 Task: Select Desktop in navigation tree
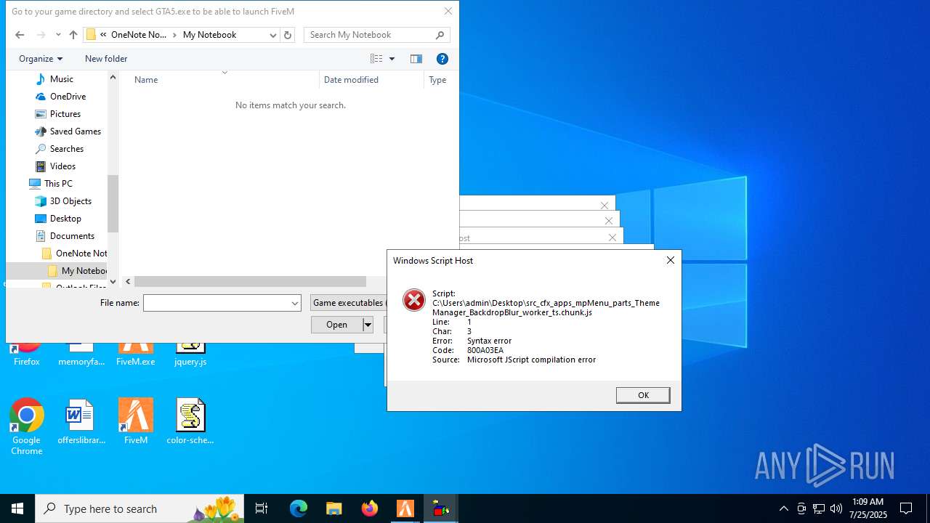[x=65, y=219]
